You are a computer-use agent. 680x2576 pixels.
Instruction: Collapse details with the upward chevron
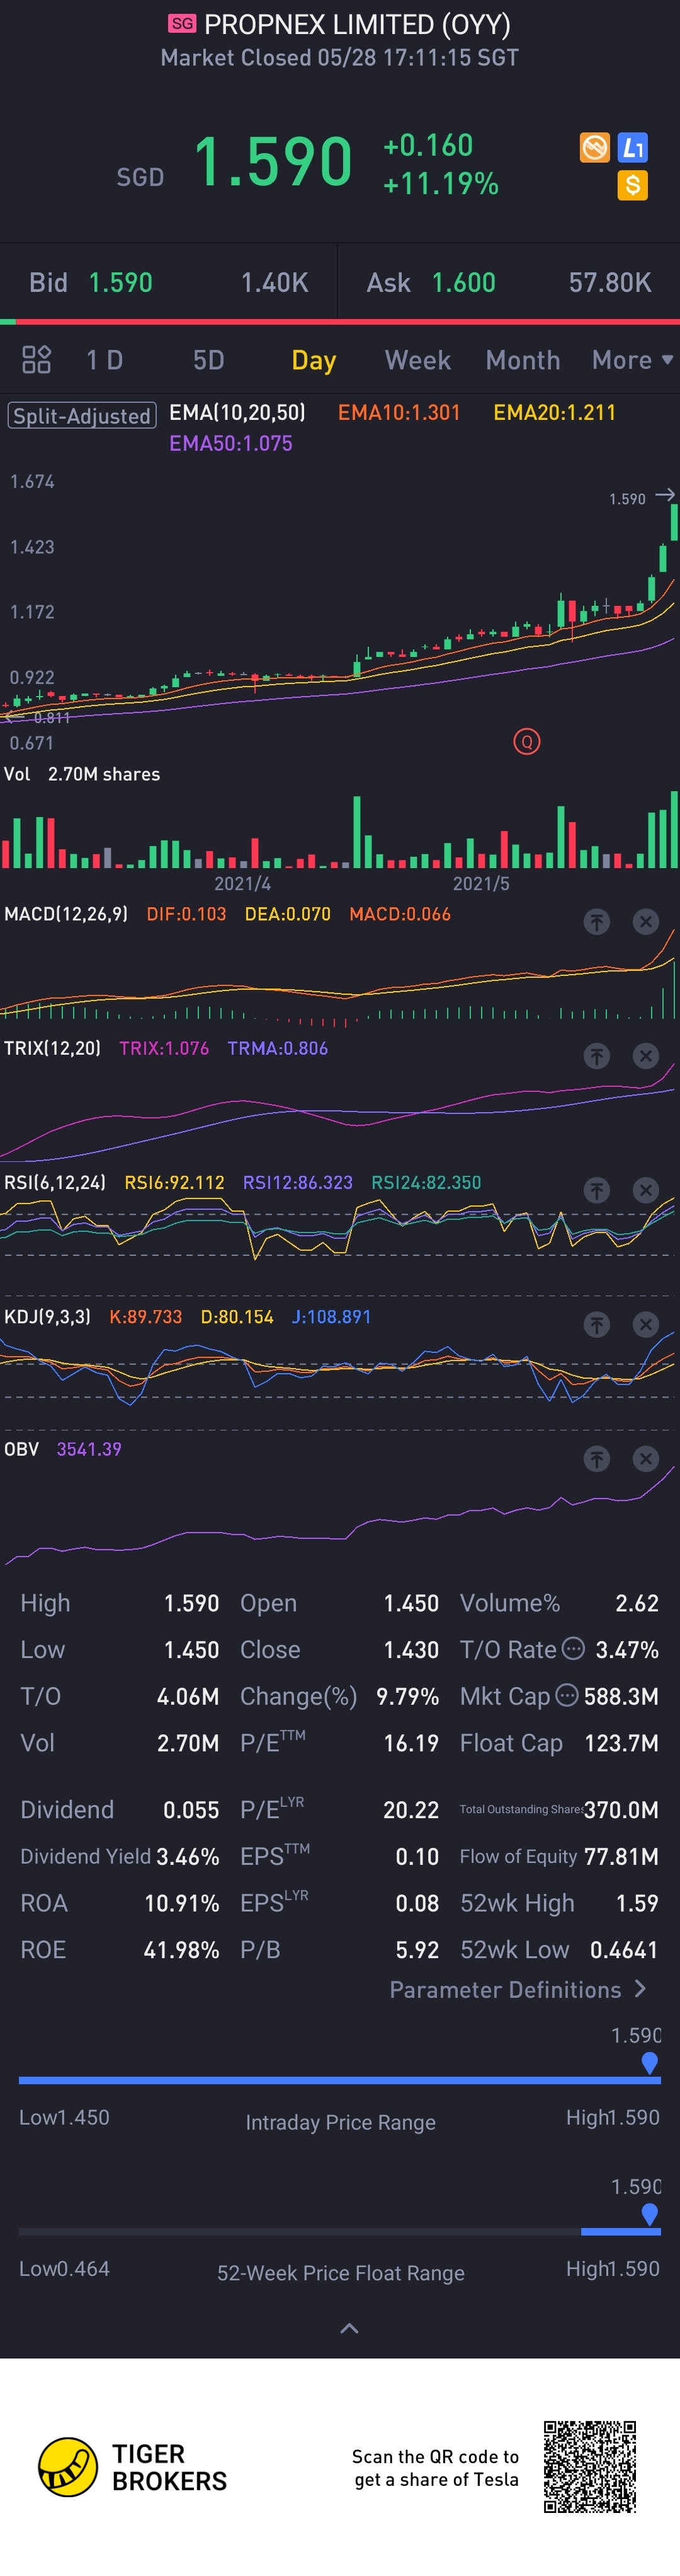(349, 2329)
